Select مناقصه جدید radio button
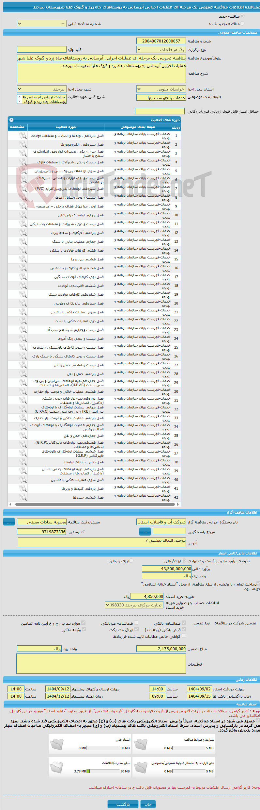260x810 pixels. coord(242,16)
